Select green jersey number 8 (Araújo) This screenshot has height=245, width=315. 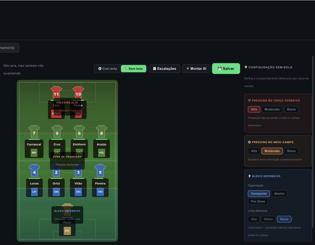[101, 131]
